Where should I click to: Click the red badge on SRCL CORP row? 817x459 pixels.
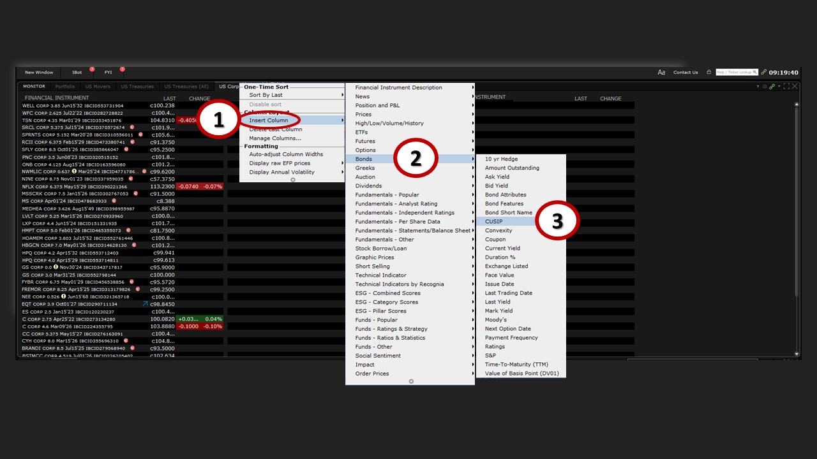[131, 127]
